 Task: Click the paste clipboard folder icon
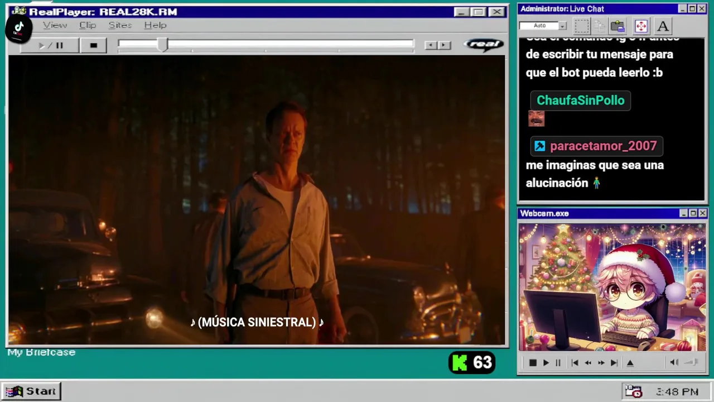pos(617,26)
